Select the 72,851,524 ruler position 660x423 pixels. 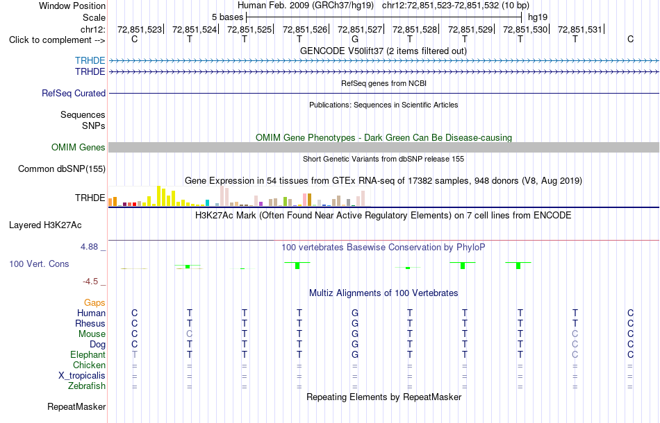coord(195,29)
